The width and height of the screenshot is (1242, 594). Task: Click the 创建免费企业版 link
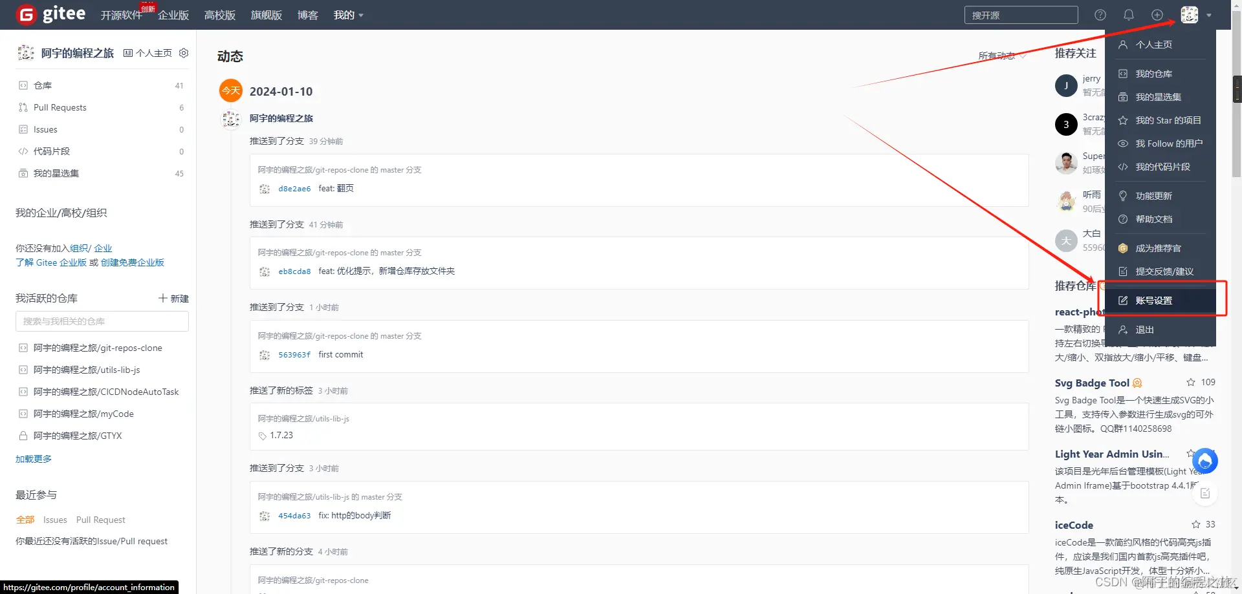133,262
